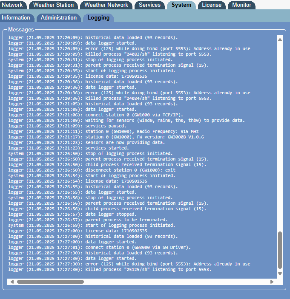The width and height of the screenshot is (290, 299).
Task: Click the scroll down arrow in messages
Action: click(x=280, y=274)
